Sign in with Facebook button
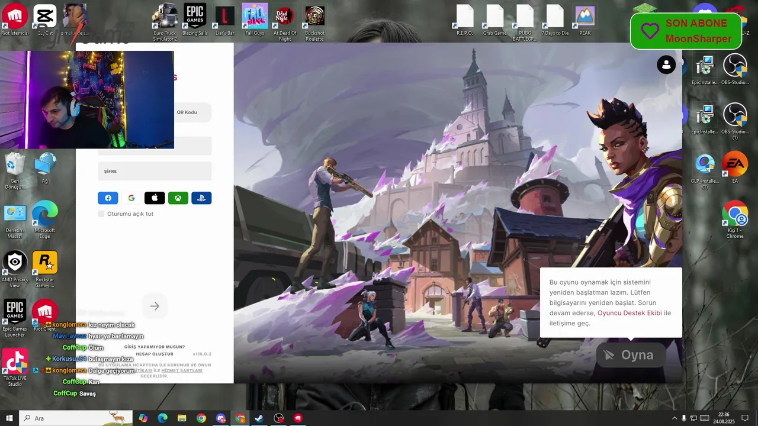Viewport: 758px width, 426px height. (108, 198)
